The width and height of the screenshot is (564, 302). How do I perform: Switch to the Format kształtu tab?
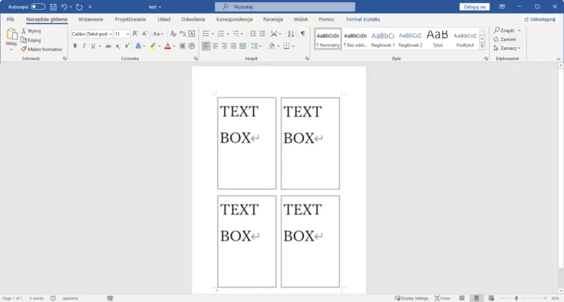pos(363,19)
